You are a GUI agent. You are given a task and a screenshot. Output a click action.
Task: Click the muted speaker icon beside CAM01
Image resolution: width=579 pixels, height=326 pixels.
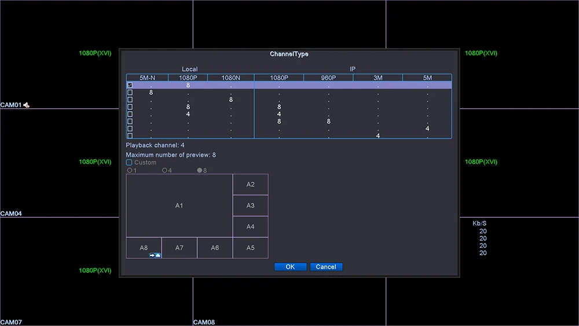coord(27,105)
